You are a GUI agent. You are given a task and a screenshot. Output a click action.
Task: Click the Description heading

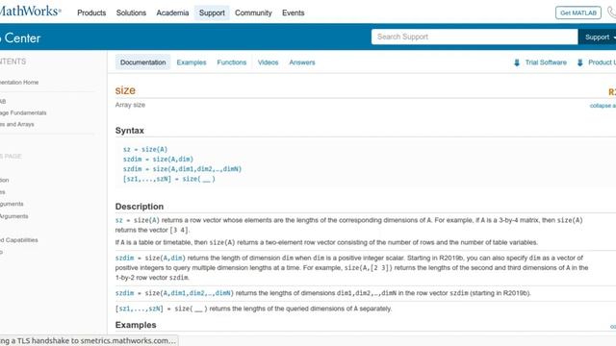pyautogui.click(x=140, y=207)
